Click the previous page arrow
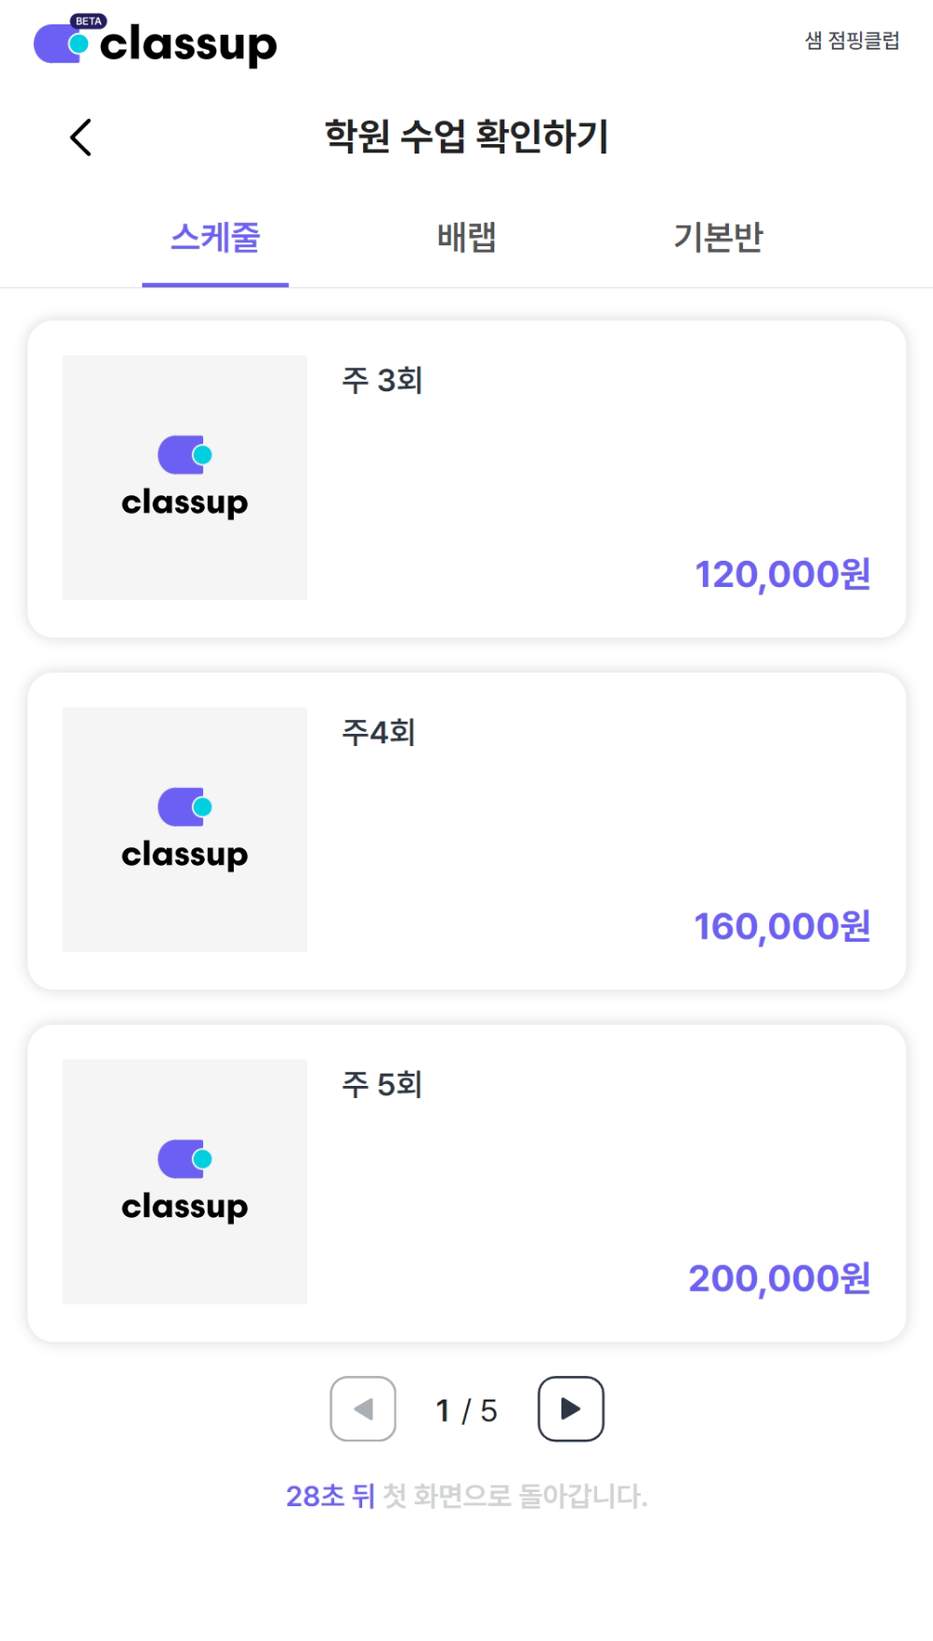933x1641 pixels. click(363, 1409)
